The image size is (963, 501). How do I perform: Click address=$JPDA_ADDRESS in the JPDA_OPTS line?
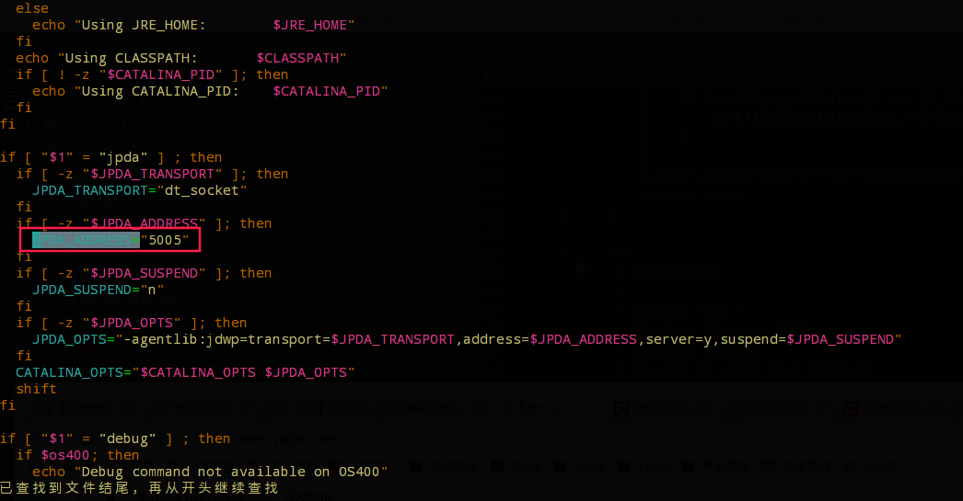coord(550,339)
